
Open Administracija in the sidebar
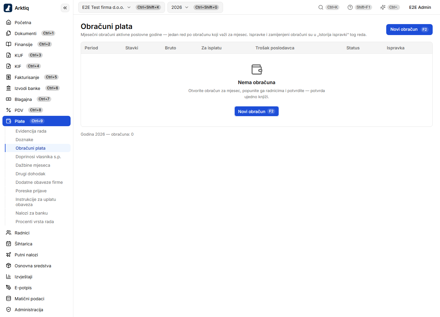(x=36, y=309)
